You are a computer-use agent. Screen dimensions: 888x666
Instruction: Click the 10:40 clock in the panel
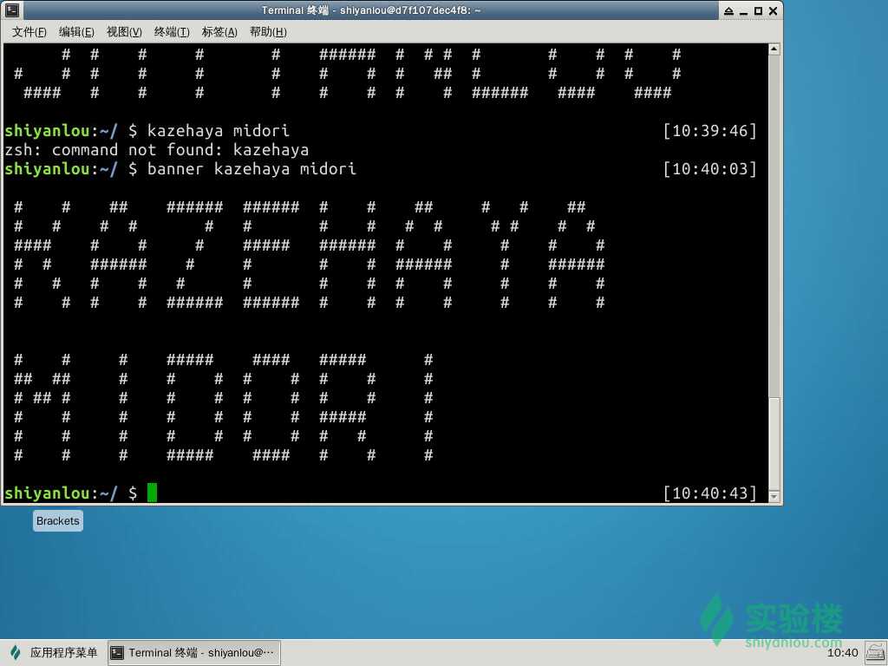pos(843,653)
